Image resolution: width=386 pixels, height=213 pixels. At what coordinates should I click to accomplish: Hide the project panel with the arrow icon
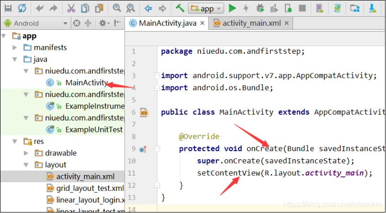click(x=118, y=23)
